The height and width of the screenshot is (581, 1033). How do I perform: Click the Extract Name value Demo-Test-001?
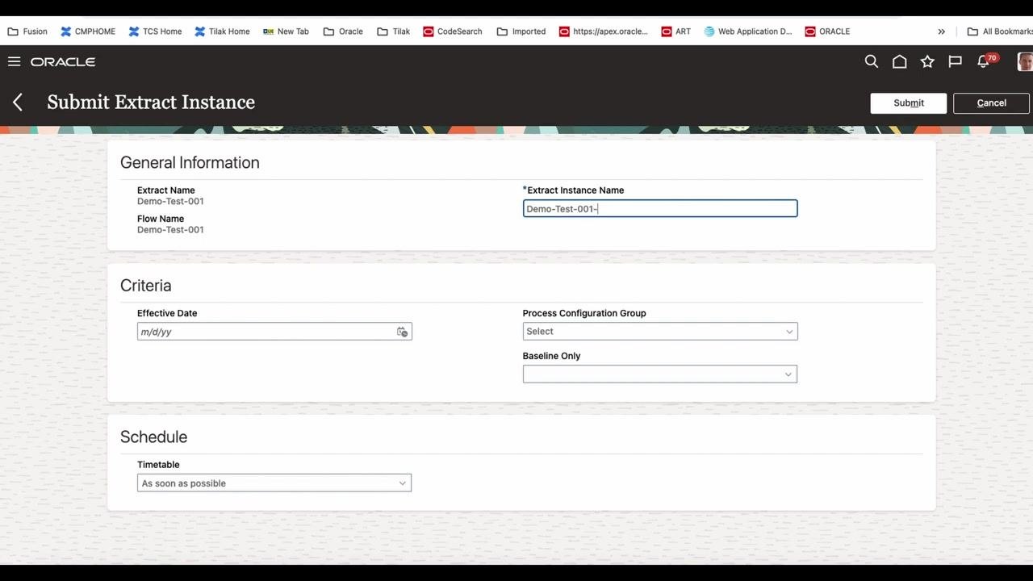pos(170,201)
